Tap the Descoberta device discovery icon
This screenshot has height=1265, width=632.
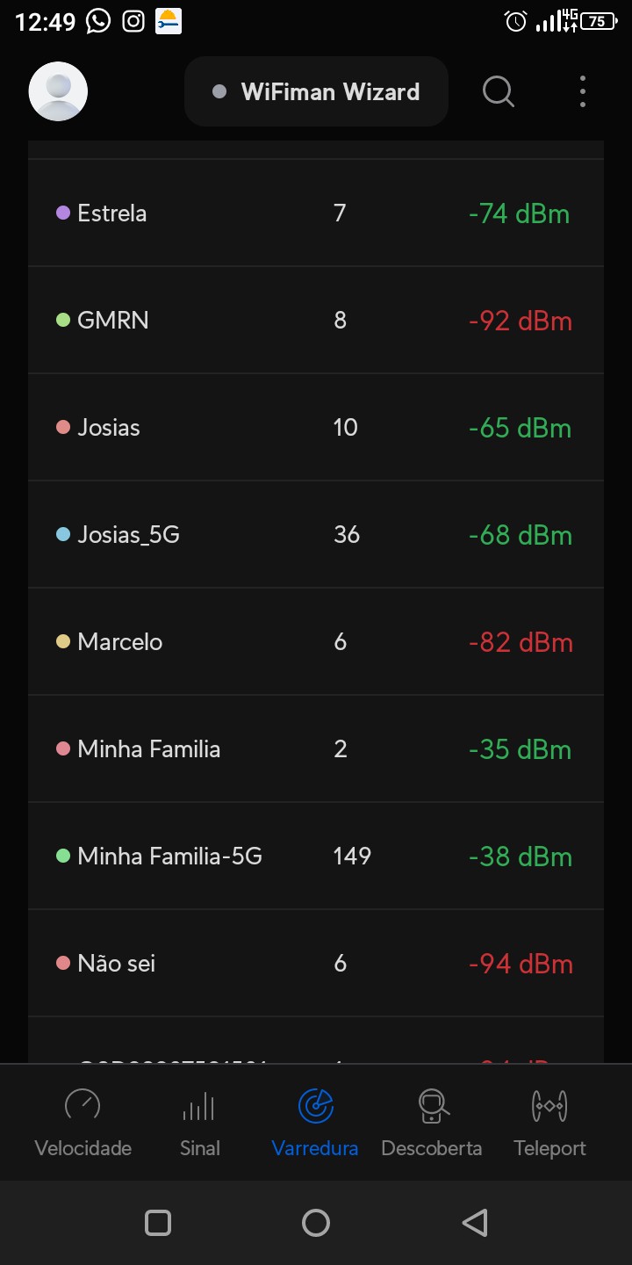432,1106
